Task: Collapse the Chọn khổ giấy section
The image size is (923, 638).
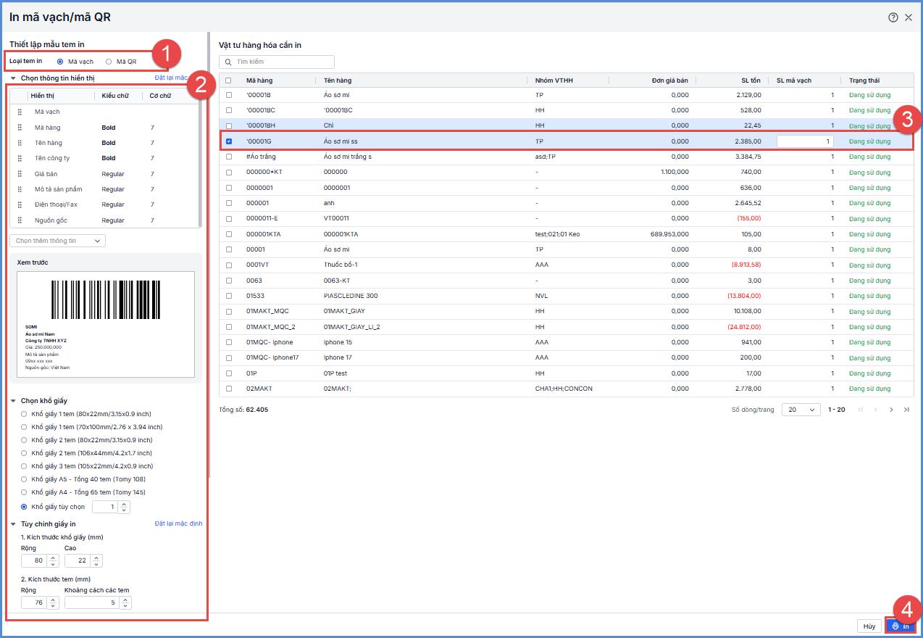Action: 14,401
